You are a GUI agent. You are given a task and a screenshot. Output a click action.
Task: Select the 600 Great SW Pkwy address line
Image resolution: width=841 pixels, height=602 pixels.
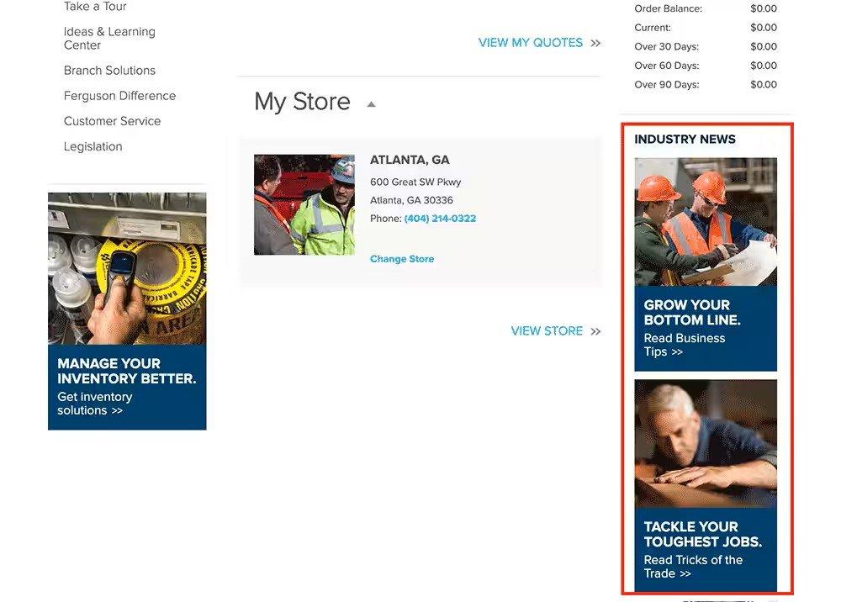coord(415,182)
